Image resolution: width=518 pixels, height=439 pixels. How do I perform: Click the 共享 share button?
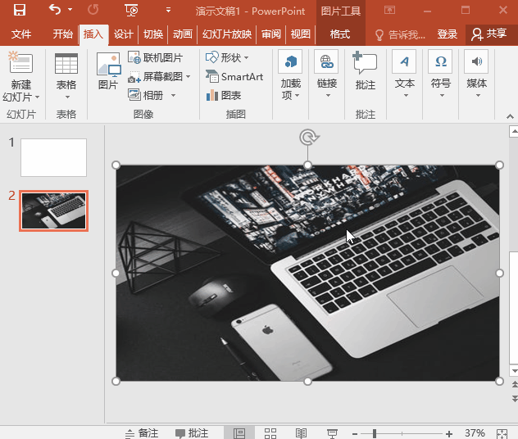[x=489, y=34]
